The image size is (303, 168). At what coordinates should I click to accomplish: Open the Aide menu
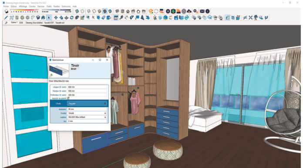tap(74, 7)
